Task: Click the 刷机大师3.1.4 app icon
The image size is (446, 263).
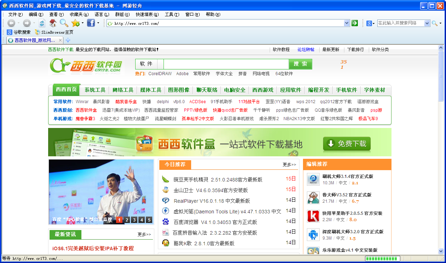Action: point(313,179)
